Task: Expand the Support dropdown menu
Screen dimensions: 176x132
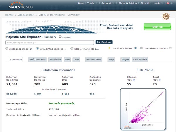Action: (x=108, y=3)
